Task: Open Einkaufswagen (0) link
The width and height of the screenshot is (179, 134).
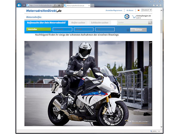Action: pyautogui.click(x=143, y=16)
